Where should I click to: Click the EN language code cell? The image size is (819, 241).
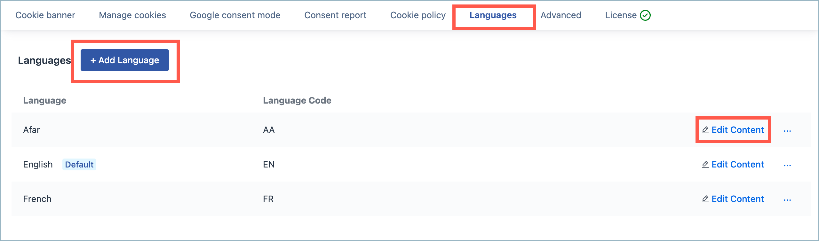[x=269, y=164]
